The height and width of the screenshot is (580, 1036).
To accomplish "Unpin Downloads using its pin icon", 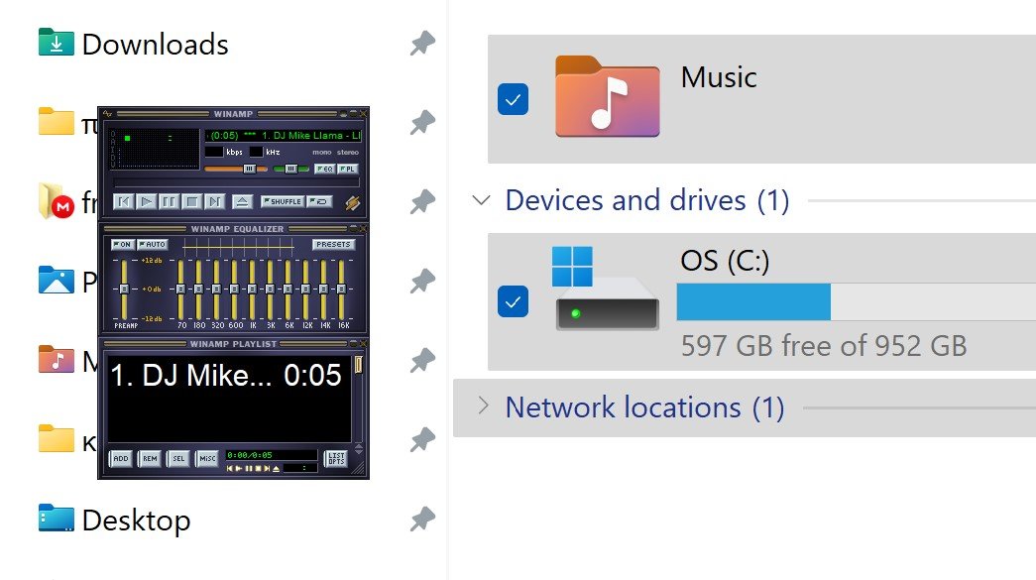I will (x=423, y=44).
